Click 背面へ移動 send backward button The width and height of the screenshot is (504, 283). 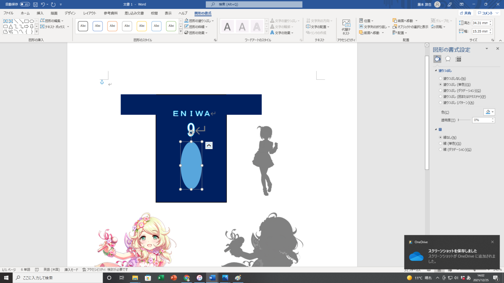[403, 21]
